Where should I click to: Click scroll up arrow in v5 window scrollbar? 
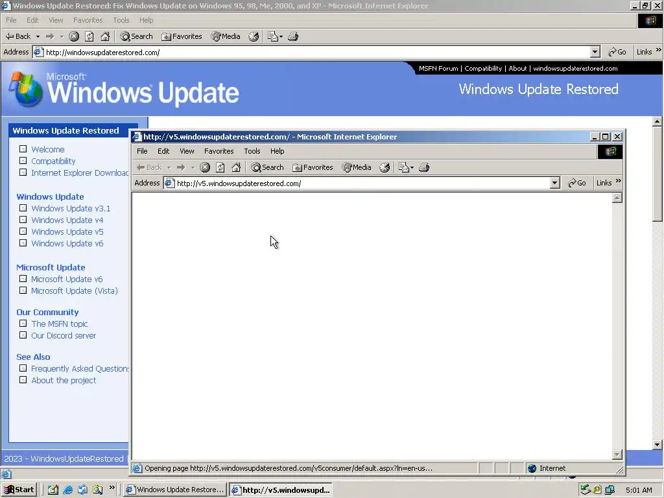click(x=617, y=198)
